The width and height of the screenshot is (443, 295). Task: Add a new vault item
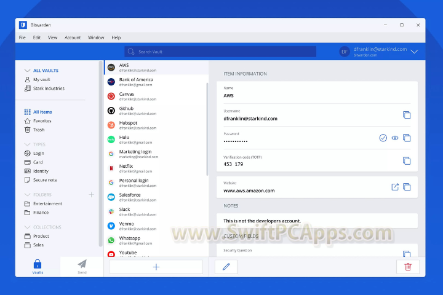156,267
